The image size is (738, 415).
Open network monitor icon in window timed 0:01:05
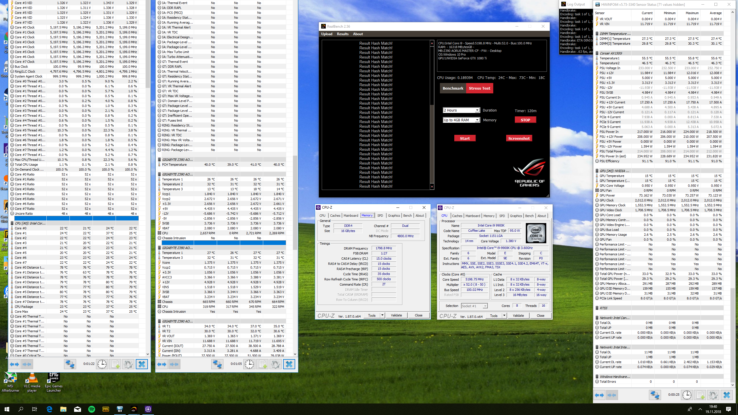217,364
